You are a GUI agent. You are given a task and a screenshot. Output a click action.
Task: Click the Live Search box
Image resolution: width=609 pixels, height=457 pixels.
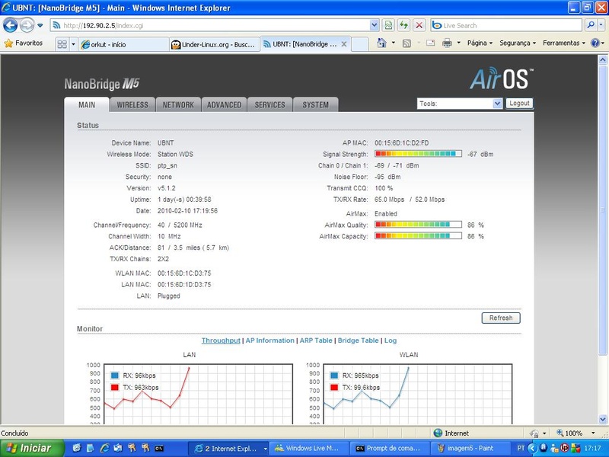click(x=506, y=26)
